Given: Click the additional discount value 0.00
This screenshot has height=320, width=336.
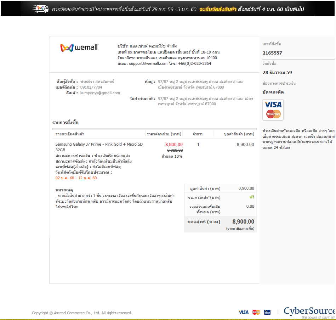Looking at the screenshot, I should pos(250,206).
